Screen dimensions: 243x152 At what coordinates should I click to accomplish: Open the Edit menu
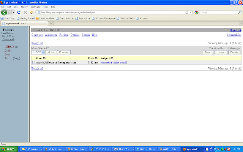[9, 7]
